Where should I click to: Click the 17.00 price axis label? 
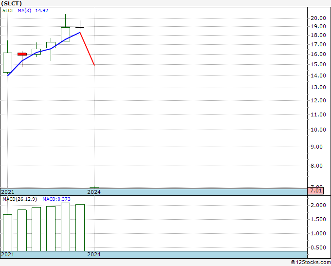[x=318, y=45]
